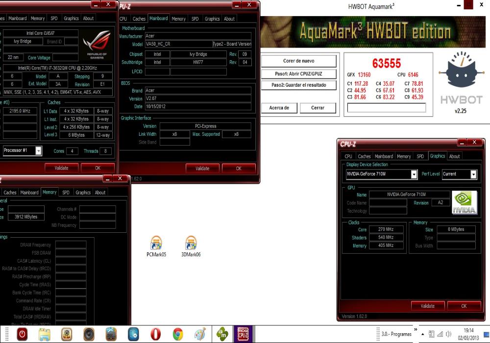The height and width of the screenshot is (343, 490).
Task: Expand the 3.0.- Programas toolbar chevron
Action: (416, 329)
